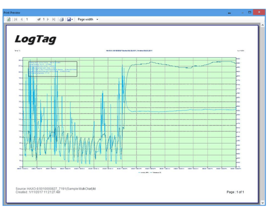Open the export format dropdown arrow
Screen dimensions: 271x211
click(x=72, y=20)
